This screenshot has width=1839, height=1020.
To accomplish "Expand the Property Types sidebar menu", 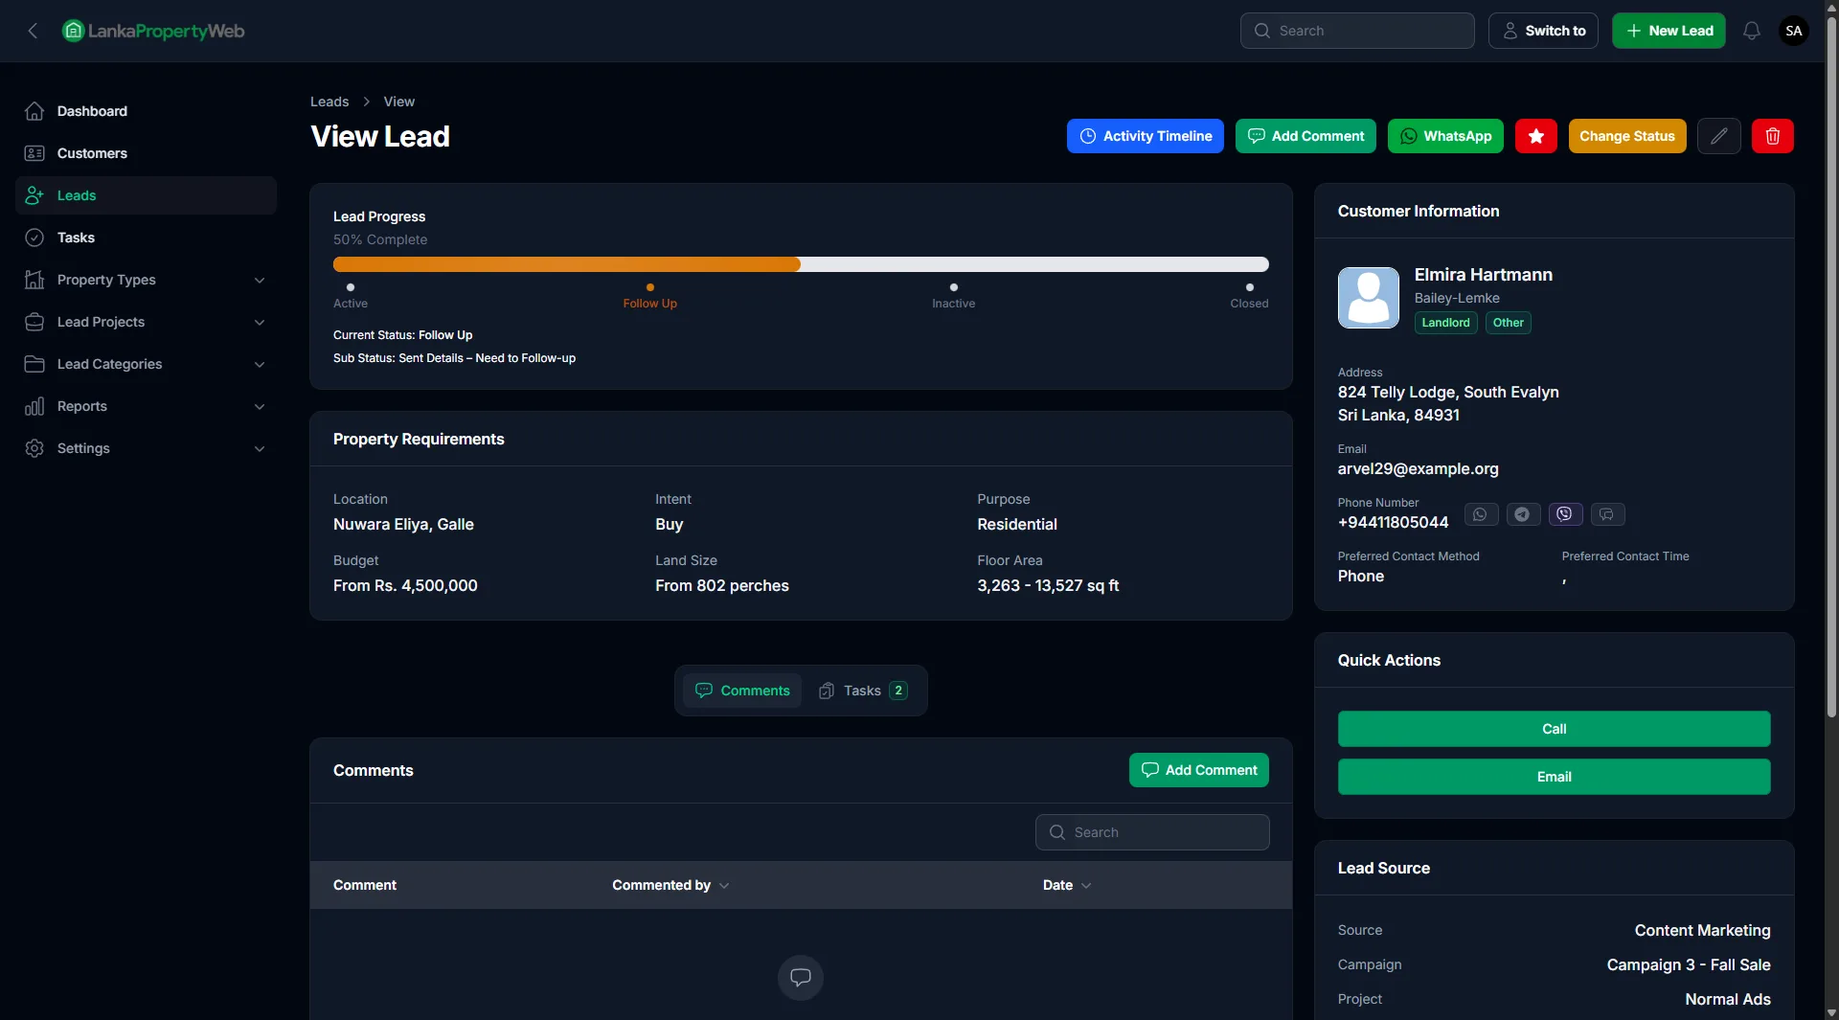I will pos(146,280).
